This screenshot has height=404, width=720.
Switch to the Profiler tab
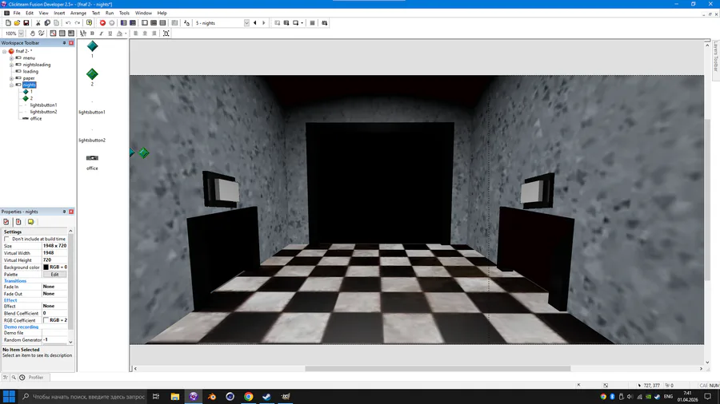[x=36, y=378]
